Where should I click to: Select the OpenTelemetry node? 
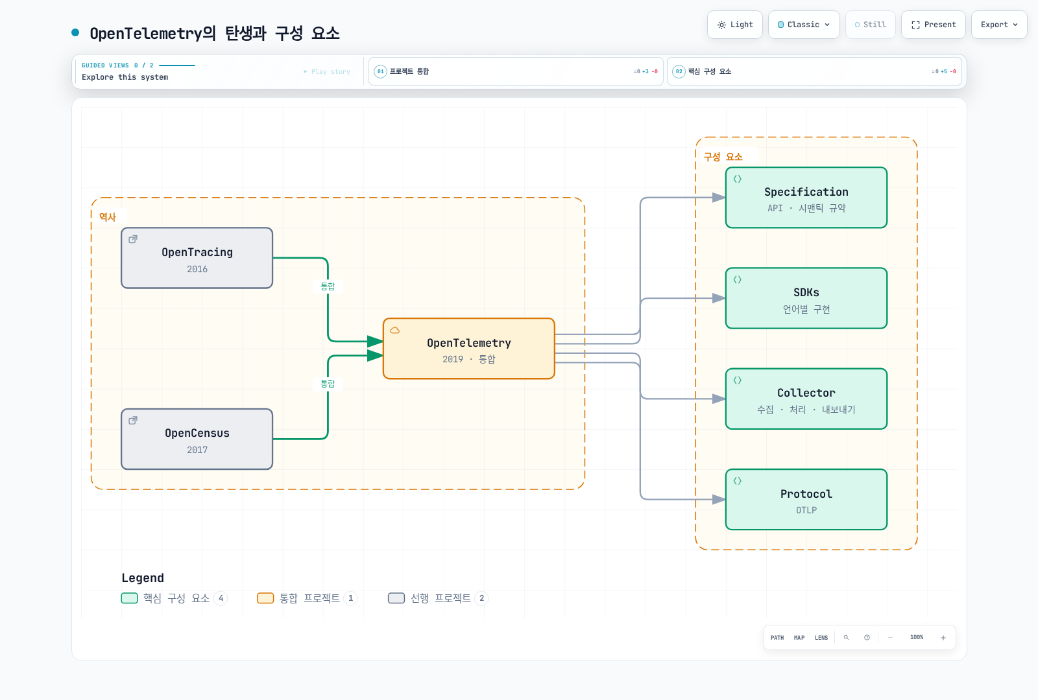[x=469, y=349]
